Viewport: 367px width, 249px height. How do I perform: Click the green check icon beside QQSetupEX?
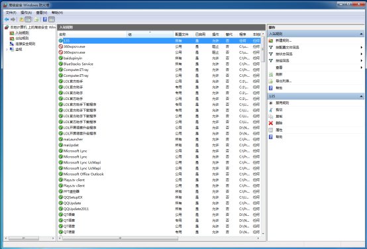61,197
